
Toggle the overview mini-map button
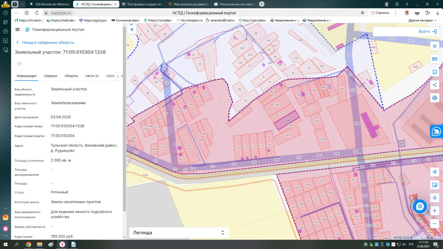click(x=435, y=185)
